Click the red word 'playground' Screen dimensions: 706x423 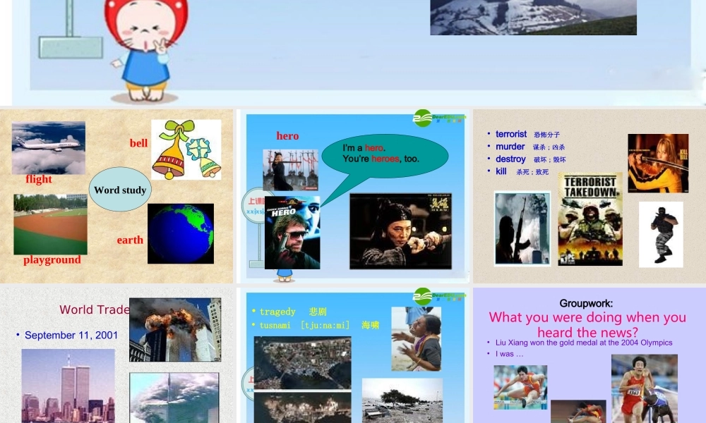coord(52,260)
